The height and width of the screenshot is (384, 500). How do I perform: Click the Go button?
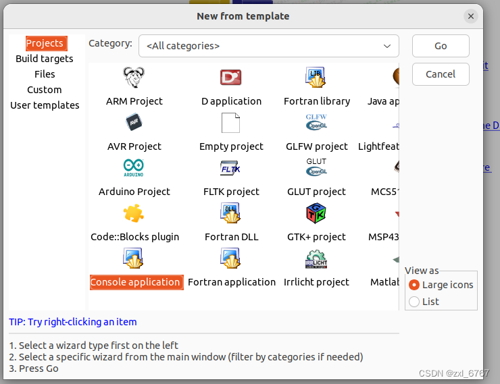[x=441, y=46]
